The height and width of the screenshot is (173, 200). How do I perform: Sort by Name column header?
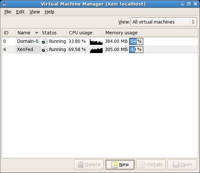pos(28,33)
